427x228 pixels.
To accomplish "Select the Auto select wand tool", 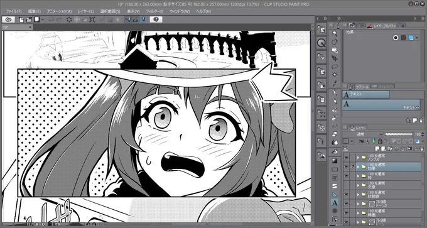I will (335, 74).
